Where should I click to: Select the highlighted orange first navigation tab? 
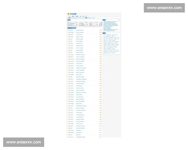pos(69,16)
